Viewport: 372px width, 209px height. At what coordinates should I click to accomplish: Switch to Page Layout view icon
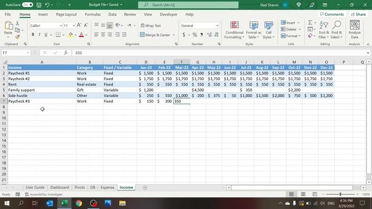[x=303, y=194]
